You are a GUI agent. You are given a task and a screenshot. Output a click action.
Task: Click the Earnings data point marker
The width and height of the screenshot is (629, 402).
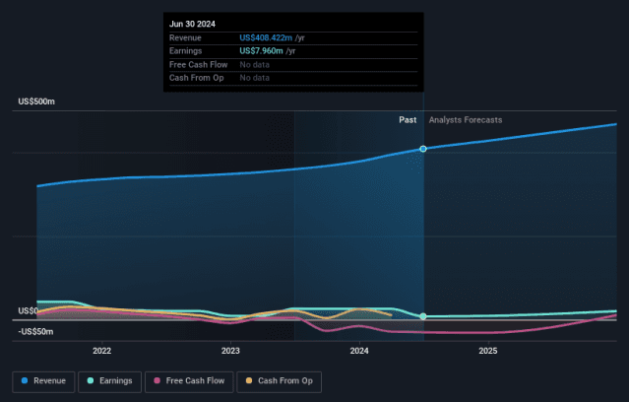pos(423,316)
